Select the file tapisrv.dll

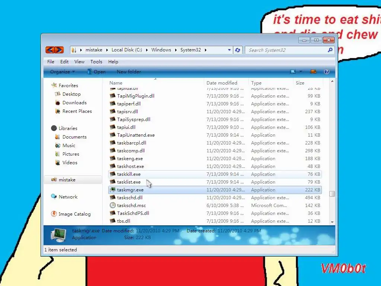pos(215,112)
